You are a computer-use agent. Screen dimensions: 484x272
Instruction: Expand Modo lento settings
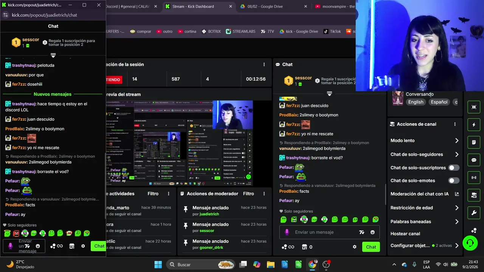[425, 141]
